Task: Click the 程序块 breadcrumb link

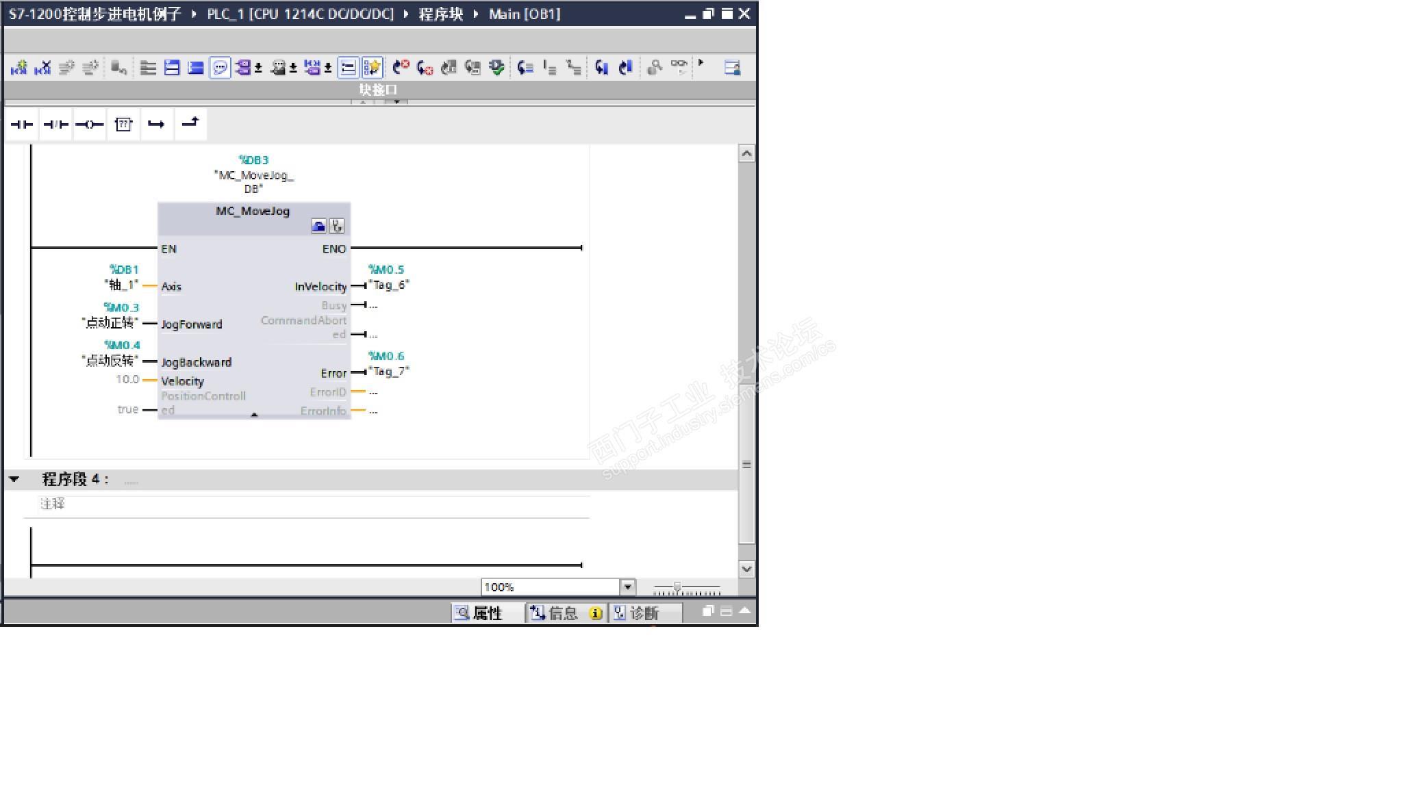Action: 440,14
